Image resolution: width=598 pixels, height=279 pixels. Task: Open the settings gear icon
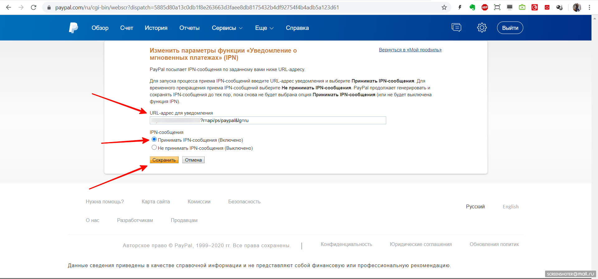(482, 28)
